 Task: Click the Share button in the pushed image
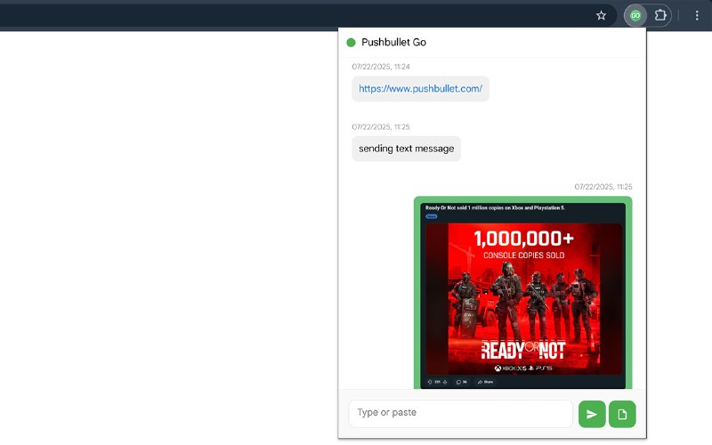point(486,382)
